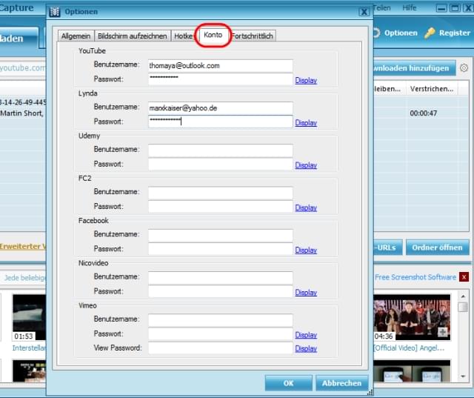Screen dimensions: 474x398
Task: Click FC2 Passwort field
Action: pyautogui.click(x=221, y=207)
